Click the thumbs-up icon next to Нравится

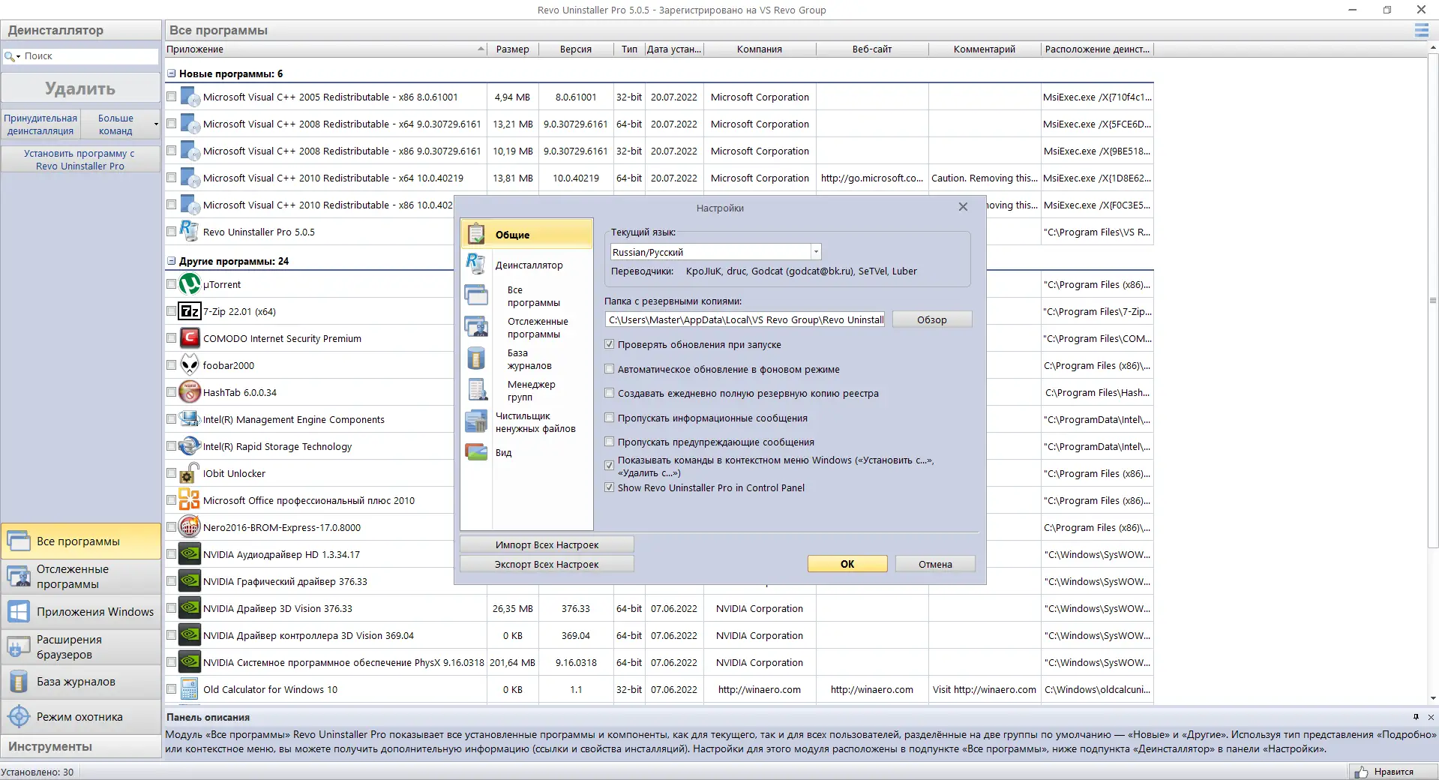point(1361,772)
